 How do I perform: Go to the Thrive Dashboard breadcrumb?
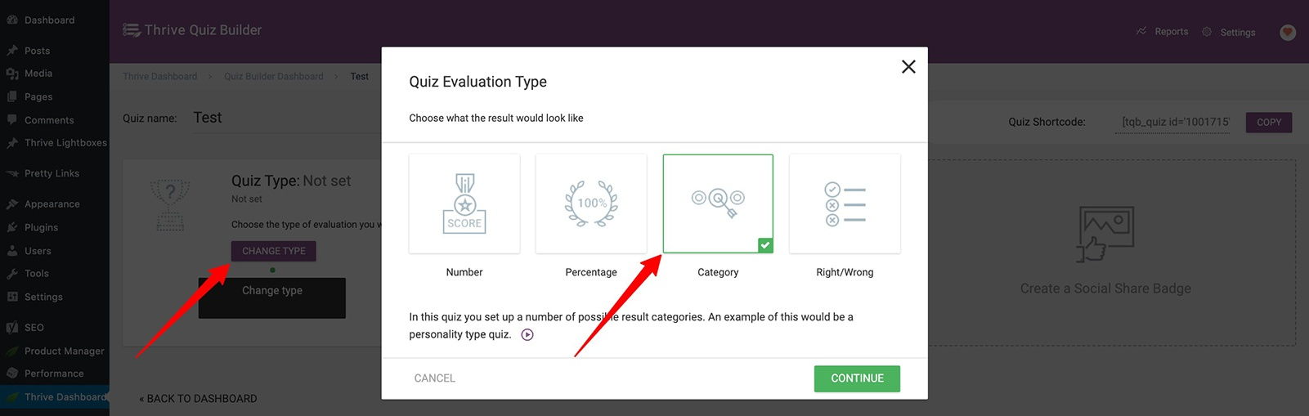point(160,76)
